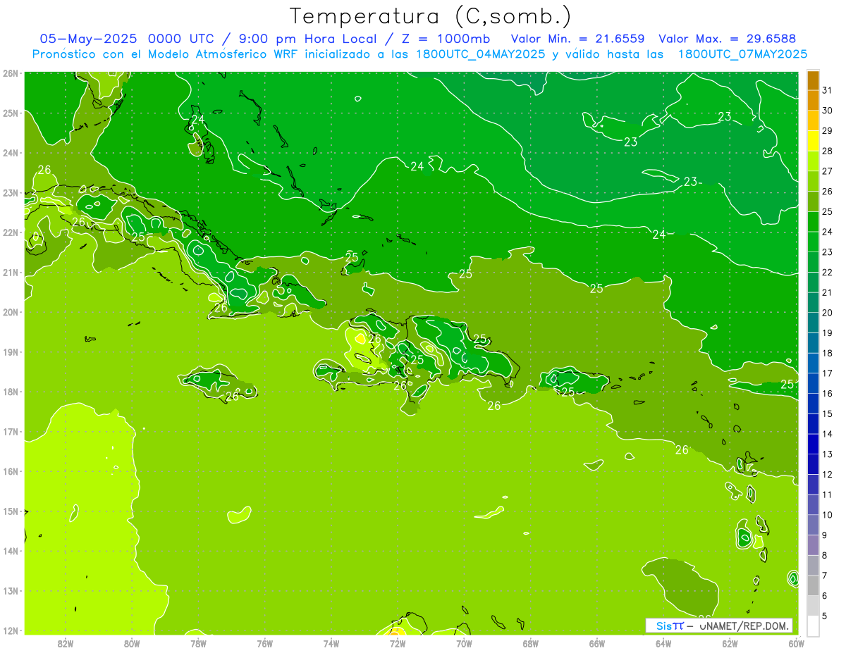
Task: Click the 20N latitude label
Action: (11, 312)
